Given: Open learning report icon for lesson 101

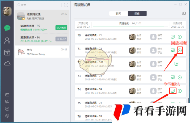Looking at the screenshot, I should point(176,64).
